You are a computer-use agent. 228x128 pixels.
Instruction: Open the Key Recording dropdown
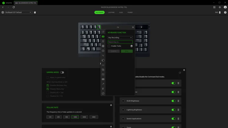tap(120, 37)
